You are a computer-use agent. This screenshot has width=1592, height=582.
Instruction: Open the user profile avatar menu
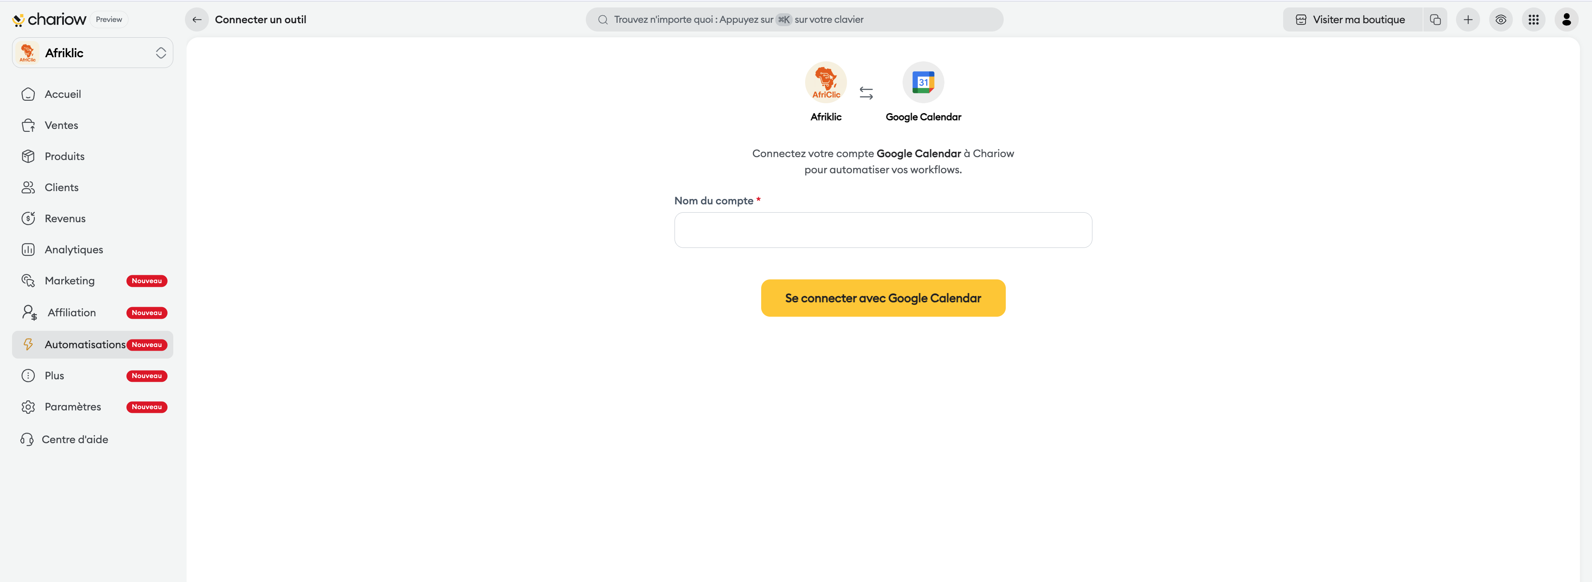pos(1566,20)
